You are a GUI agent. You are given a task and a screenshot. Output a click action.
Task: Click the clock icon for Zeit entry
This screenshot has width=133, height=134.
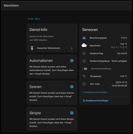(x=84, y=84)
